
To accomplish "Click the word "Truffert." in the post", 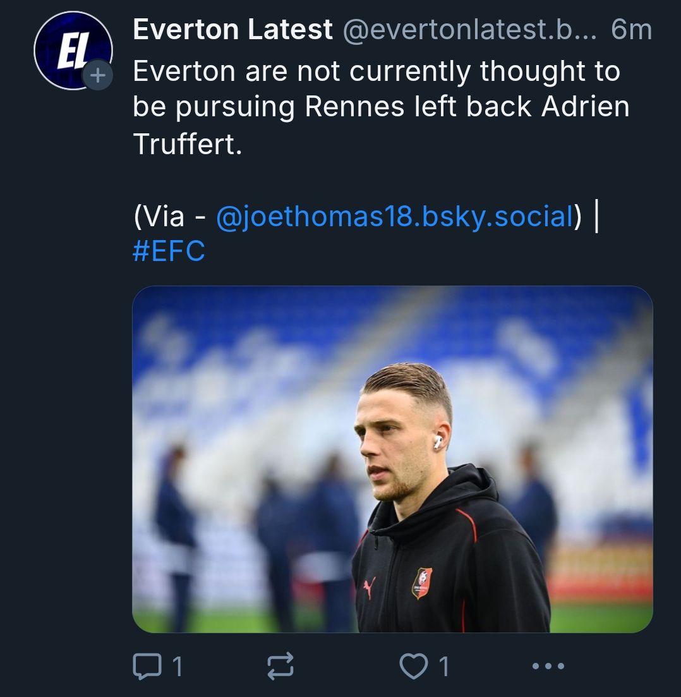I will (x=188, y=144).
